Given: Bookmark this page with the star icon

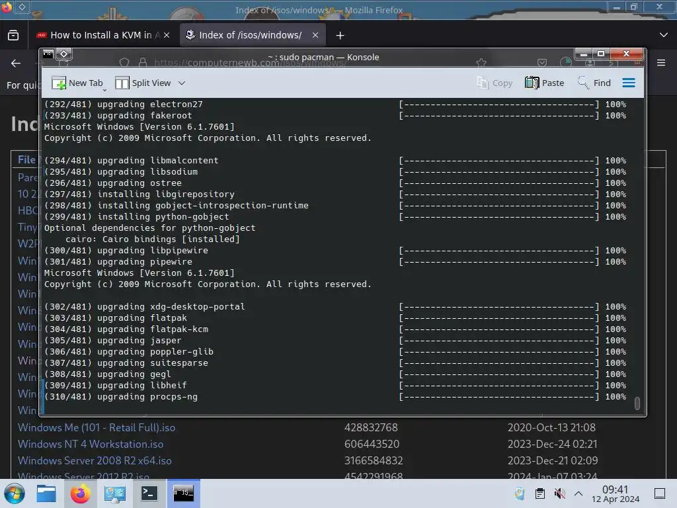Looking at the screenshot, I should (x=481, y=63).
